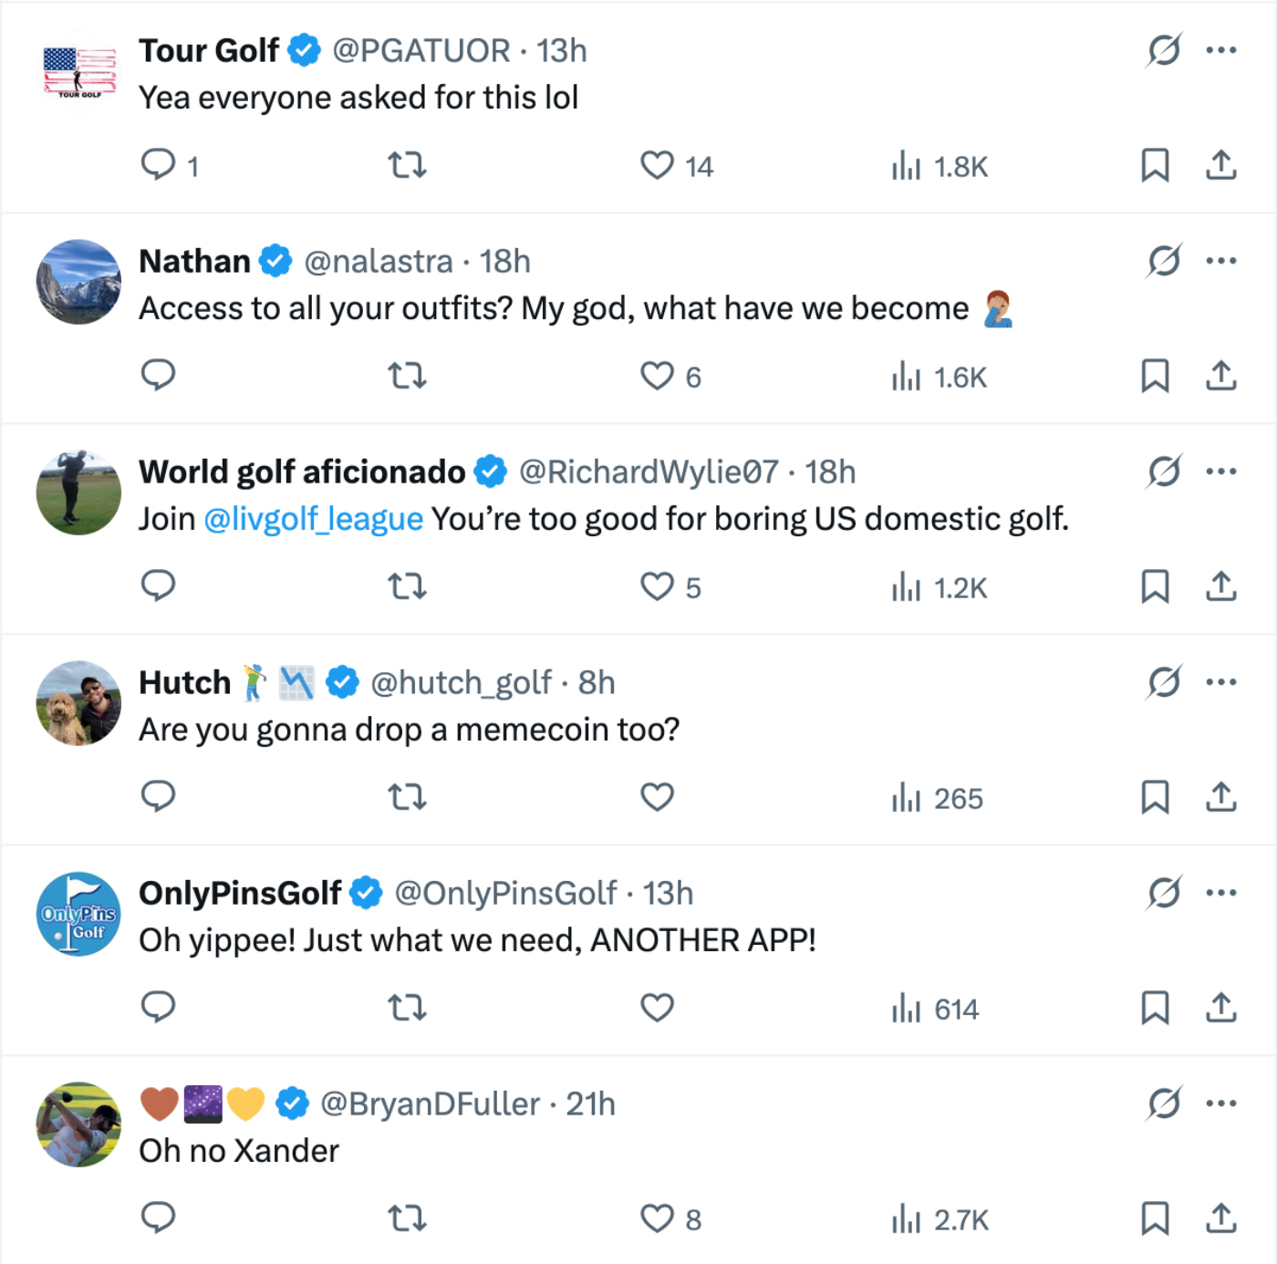Open more options on Tour Golf tweet
The image size is (1277, 1264).
1220,50
